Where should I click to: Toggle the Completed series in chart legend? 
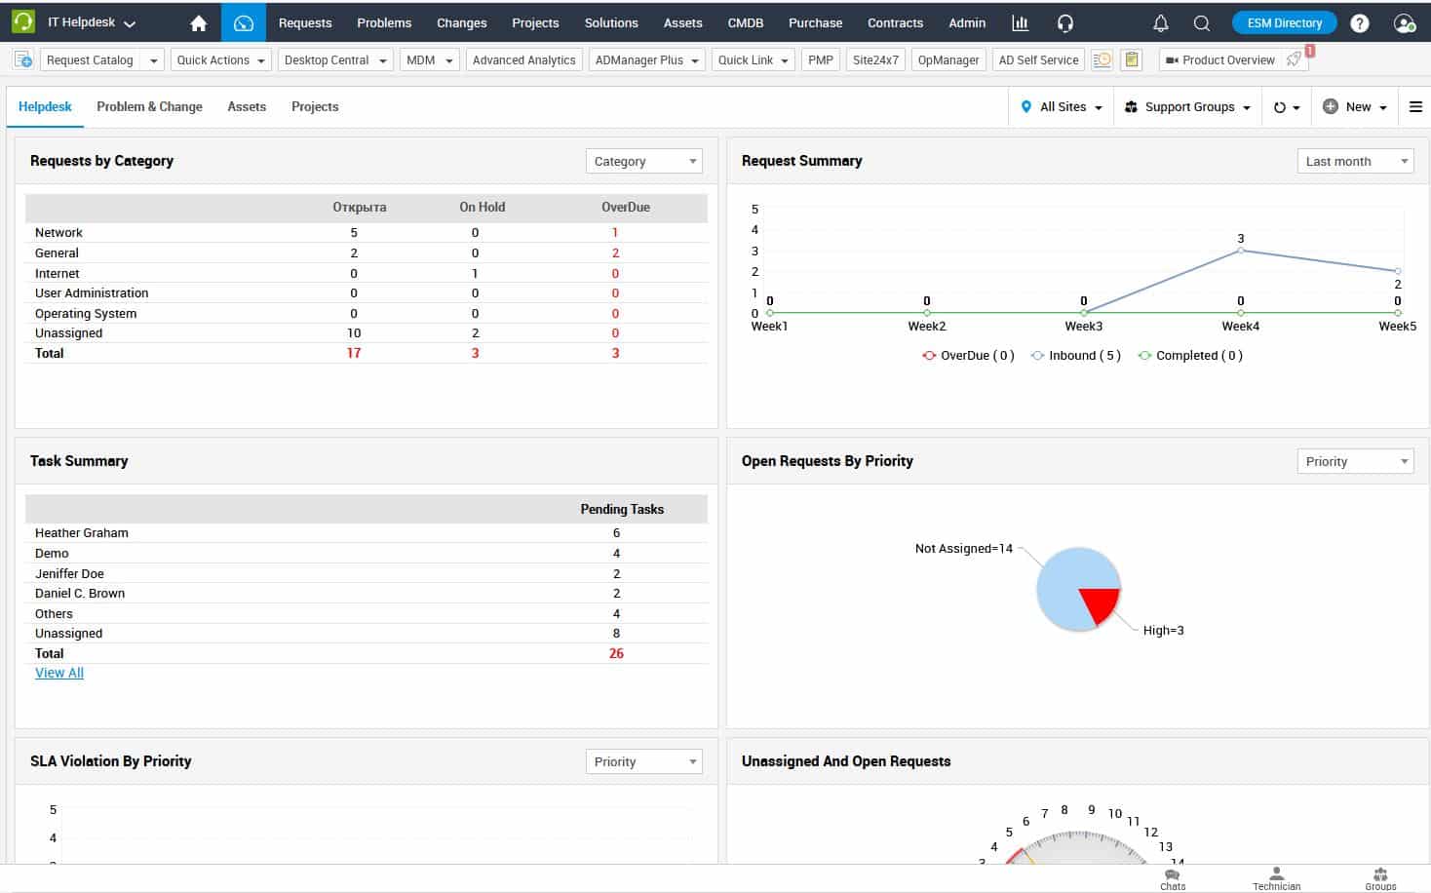coord(1190,356)
